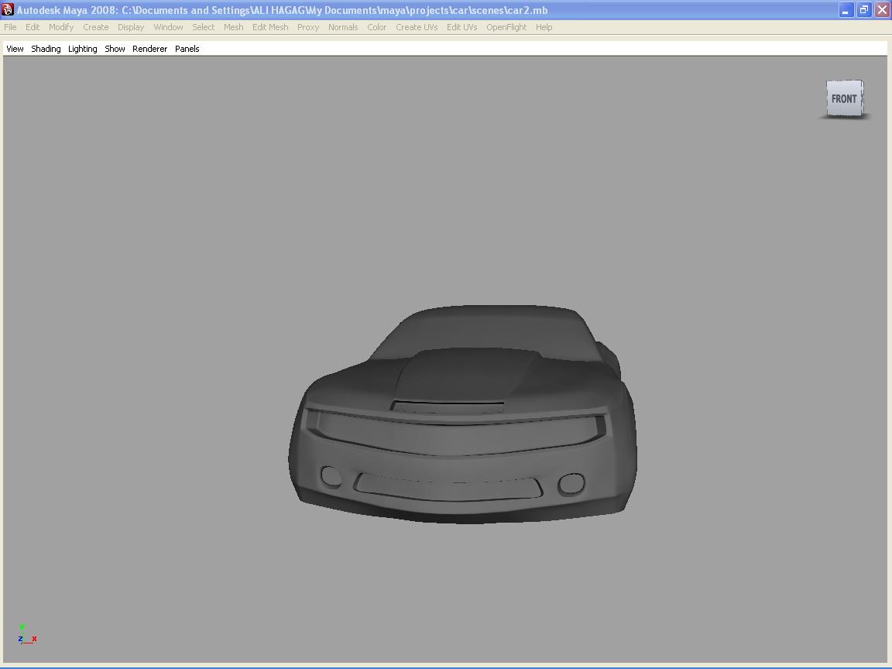
Task: Click the XYZ axis indicator in viewport
Action: click(27, 634)
